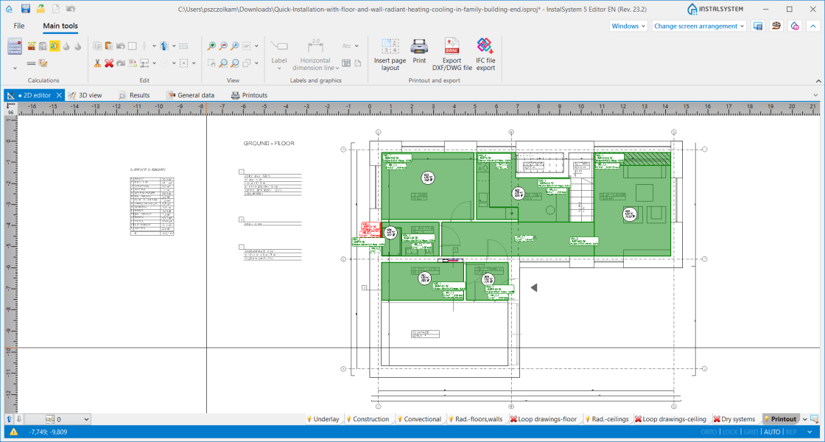The width and height of the screenshot is (825, 442).
Task: Toggle GRID mode in status bar
Action: click(751, 432)
